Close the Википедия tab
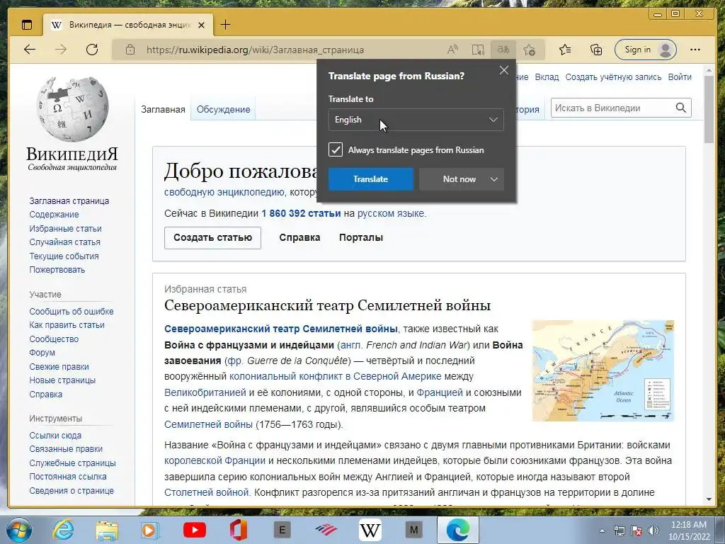 pos(201,25)
